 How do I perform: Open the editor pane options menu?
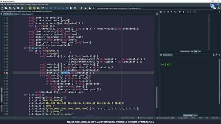[x=157, y=14]
